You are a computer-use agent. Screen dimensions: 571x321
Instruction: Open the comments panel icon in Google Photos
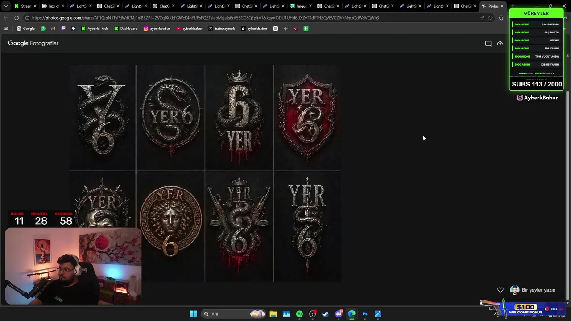488,44
